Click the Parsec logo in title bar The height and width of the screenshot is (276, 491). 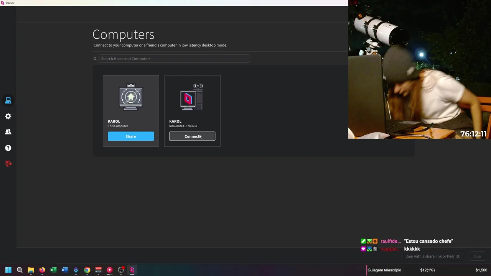(x=2, y=3)
